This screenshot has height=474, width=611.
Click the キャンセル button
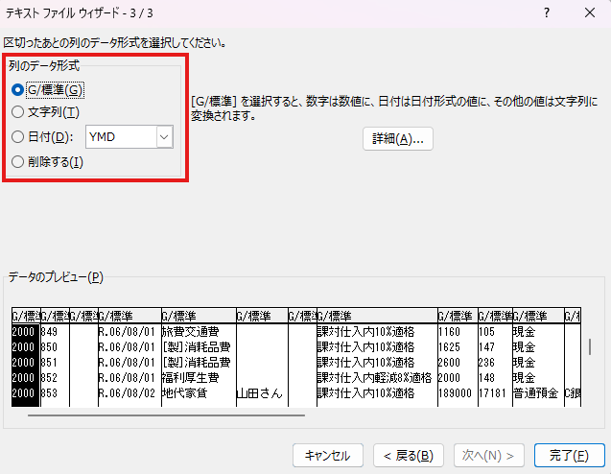[328, 455]
